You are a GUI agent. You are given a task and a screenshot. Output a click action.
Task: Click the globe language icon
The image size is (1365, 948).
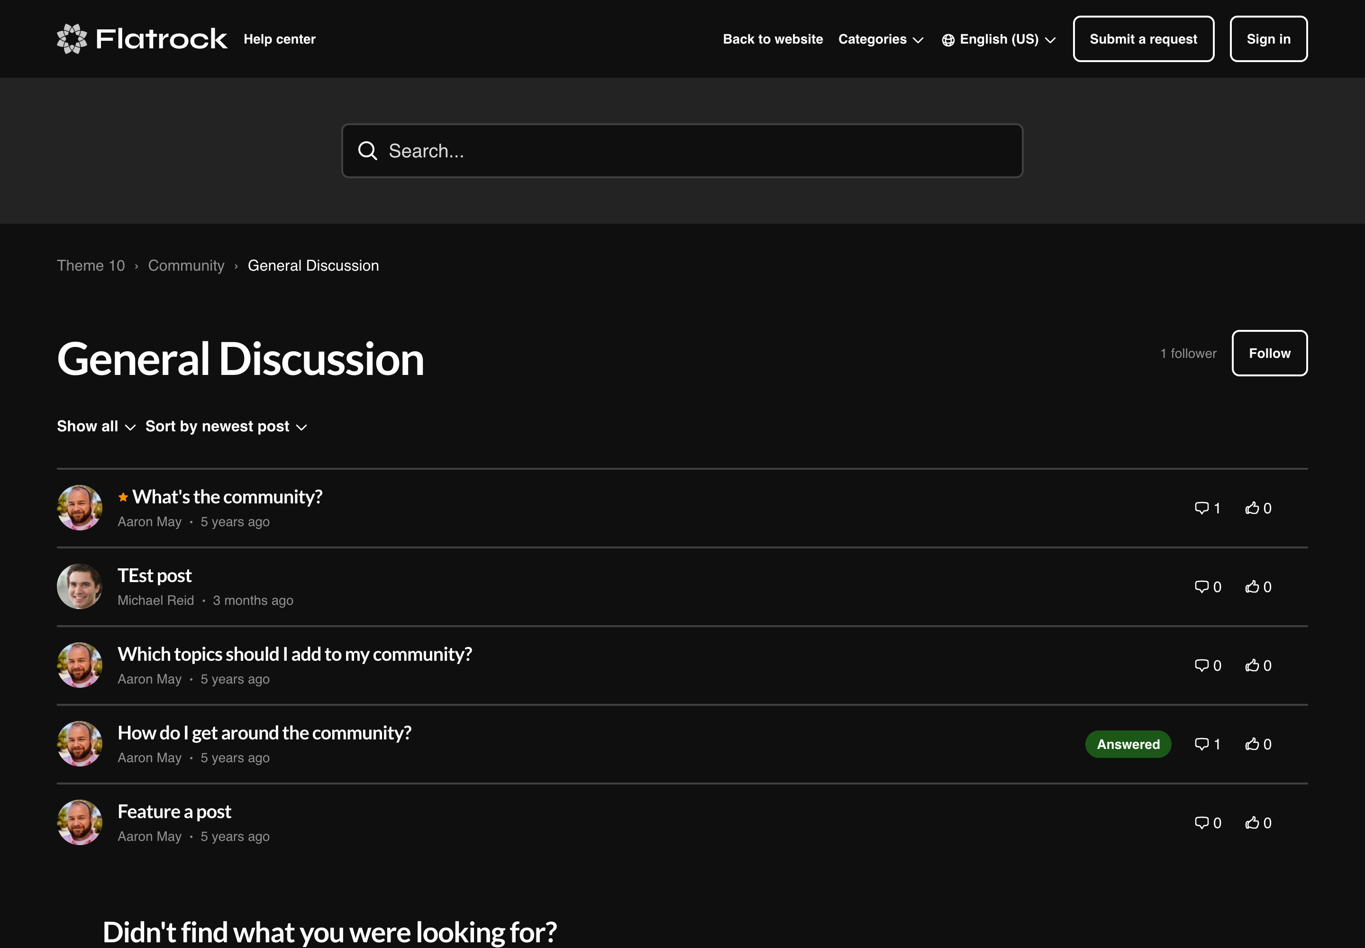coord(948,40)
